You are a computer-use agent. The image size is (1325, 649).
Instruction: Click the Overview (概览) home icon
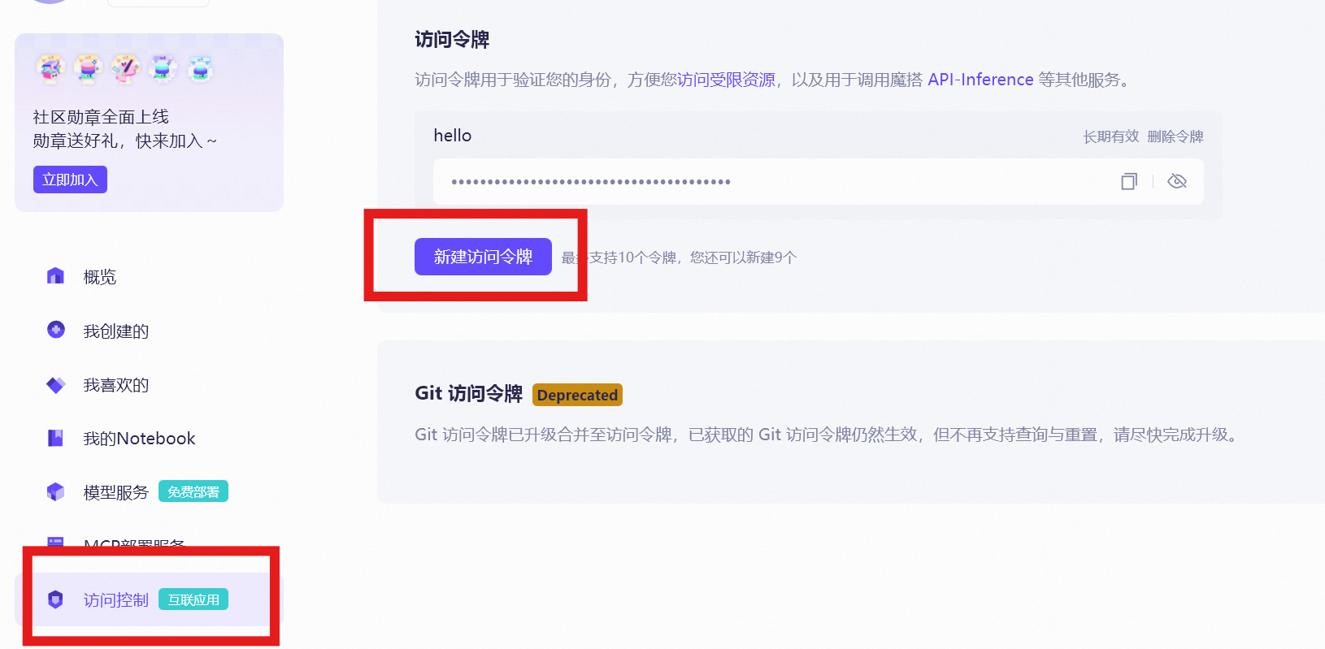(55, 276)
